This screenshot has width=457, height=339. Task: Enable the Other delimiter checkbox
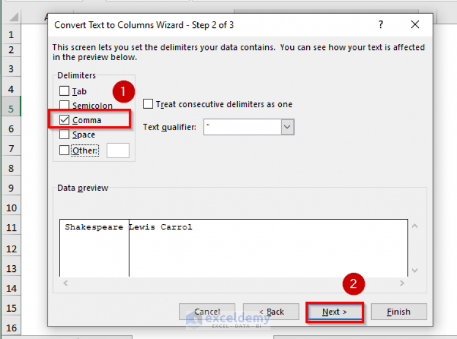point(64,150)
